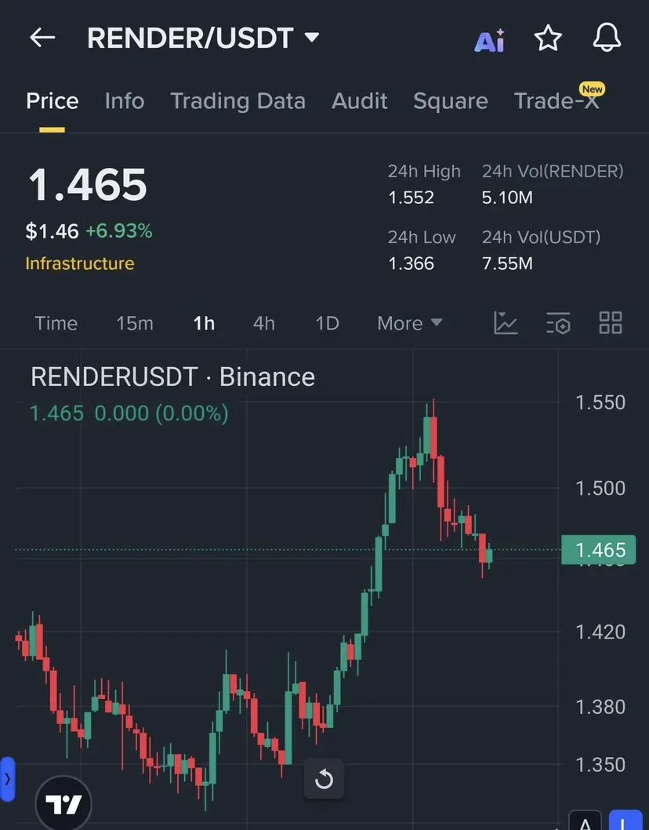Open price alerts bell icon

(607, 38)
